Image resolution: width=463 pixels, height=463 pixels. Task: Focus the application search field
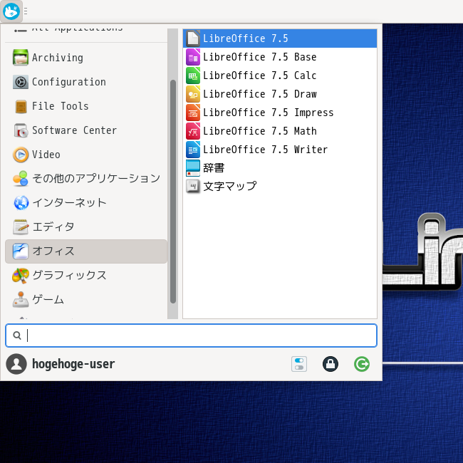point(191,335)
